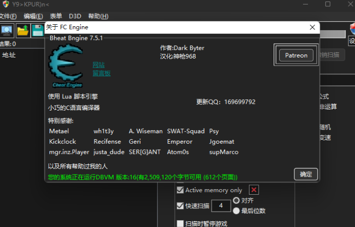
Task: Click the 小巧的C语言编译器 text
Action: (74, 107)
